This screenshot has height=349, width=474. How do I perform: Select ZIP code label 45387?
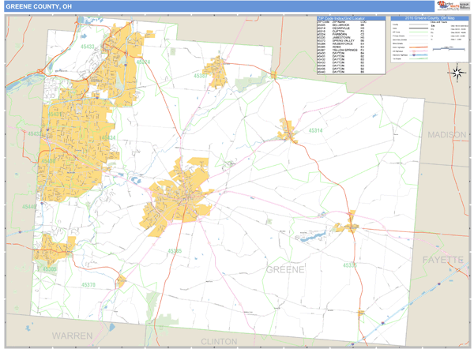coord(201,76)
